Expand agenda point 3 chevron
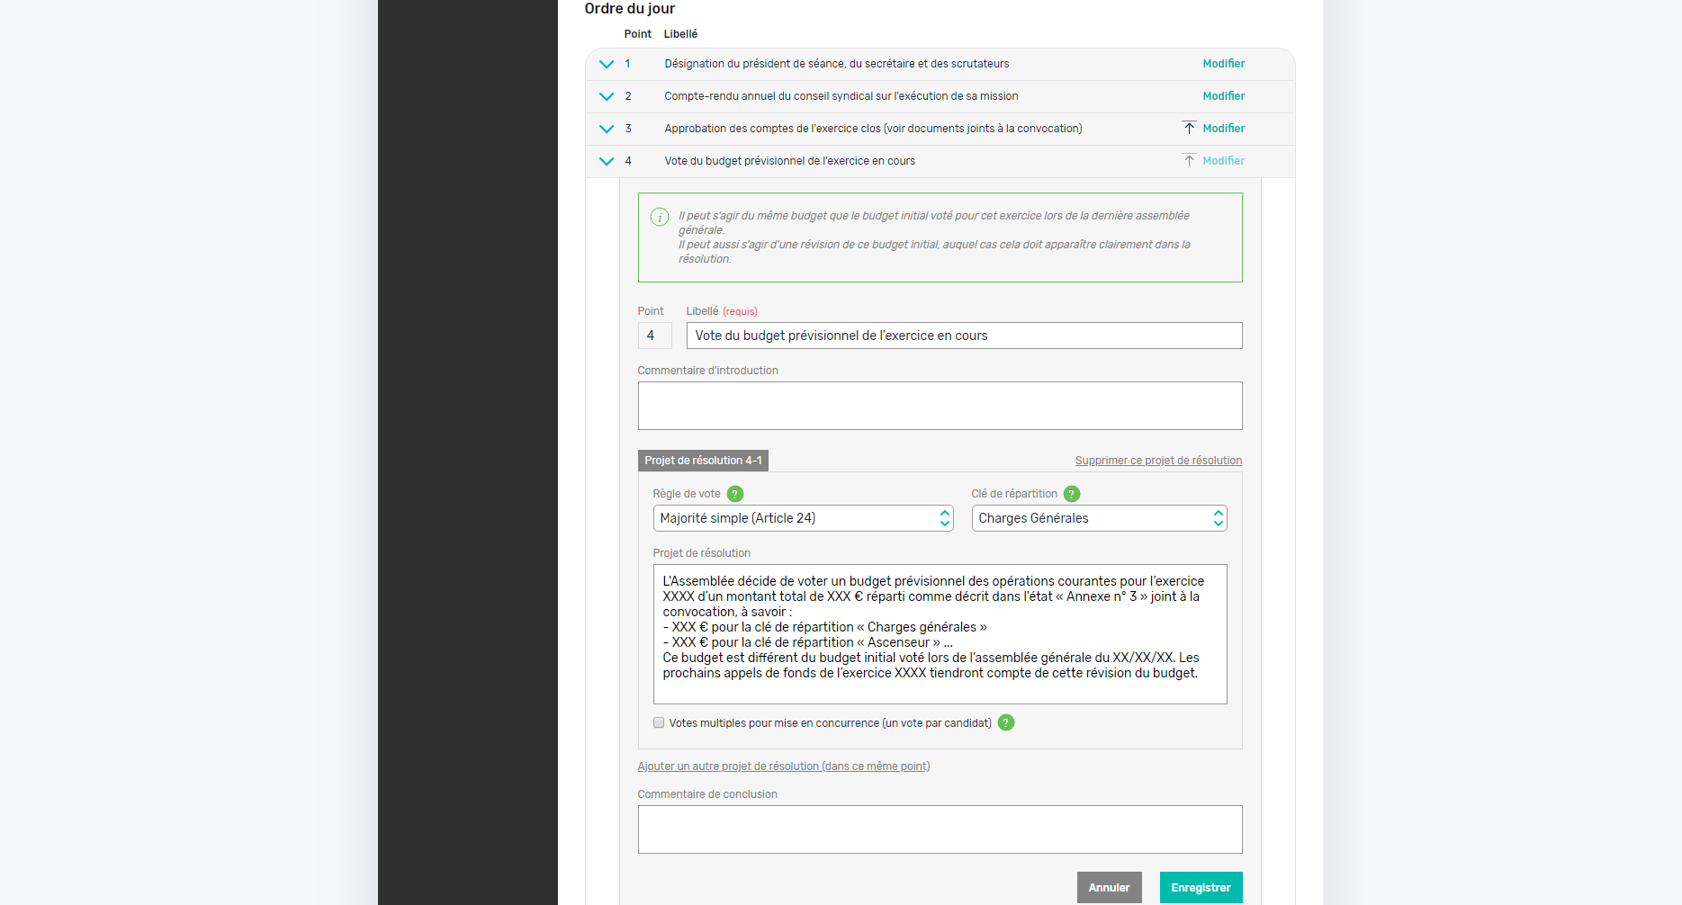 click(607, 129)
